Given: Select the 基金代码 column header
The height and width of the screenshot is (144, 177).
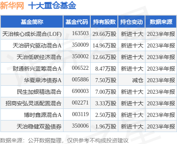Looking at the screenshot, I should (77, 22).
